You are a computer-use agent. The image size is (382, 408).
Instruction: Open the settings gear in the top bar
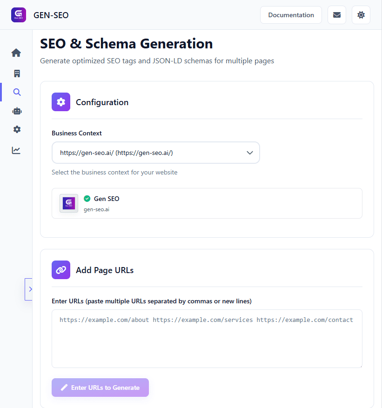pyautogui.click(x=361, y=14)
